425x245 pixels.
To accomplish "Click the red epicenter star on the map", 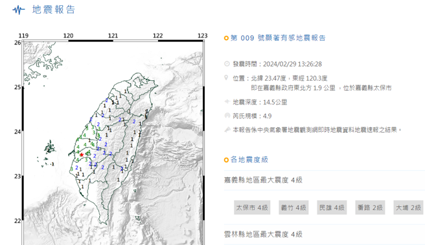I will 82,154.
